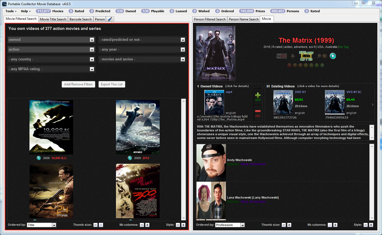This screenshot has width=382, height=235.
Task: Decrease thumb size in movie list
Action: click(x=95, y=225)
